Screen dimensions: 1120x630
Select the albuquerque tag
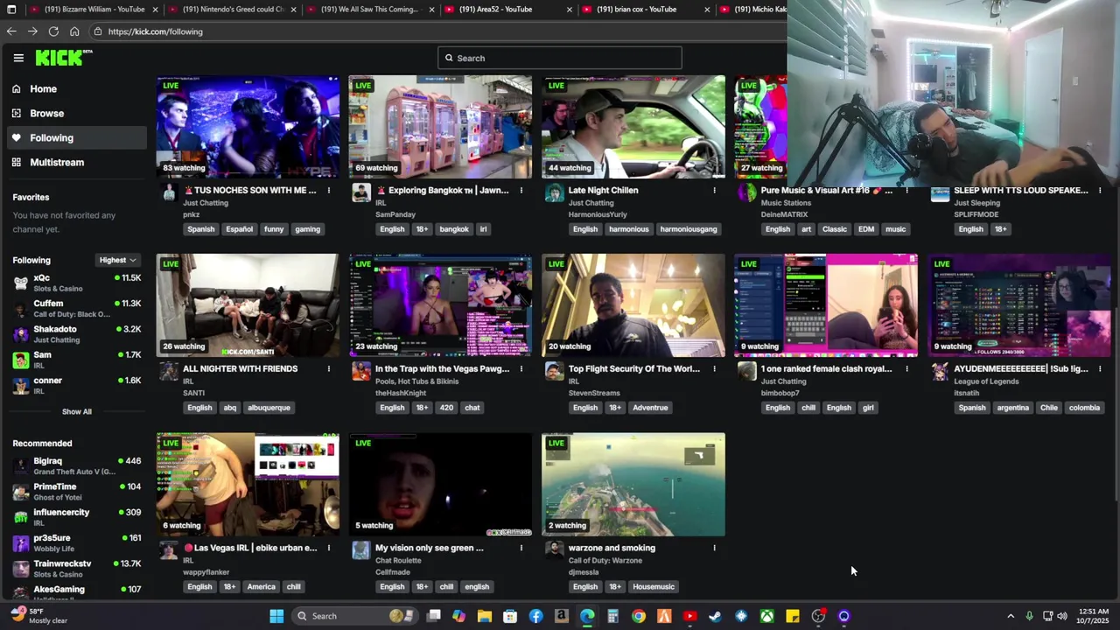coord(269,408)
